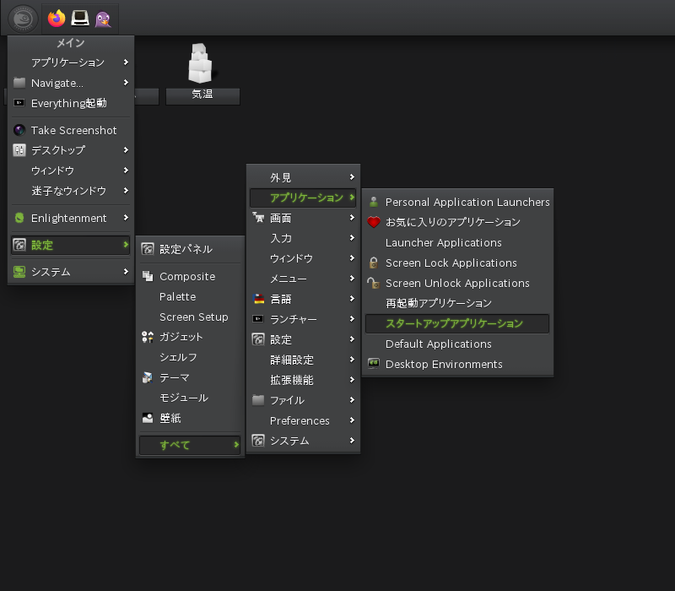Click the icon beside Everything起動
Viewport: 675px width, 591px height.
(x=19, y=103)
